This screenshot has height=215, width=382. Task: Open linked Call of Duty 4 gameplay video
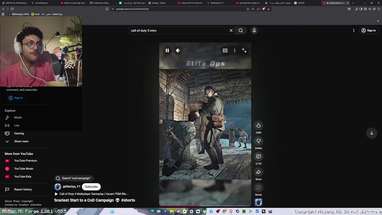tap(92, 194)
